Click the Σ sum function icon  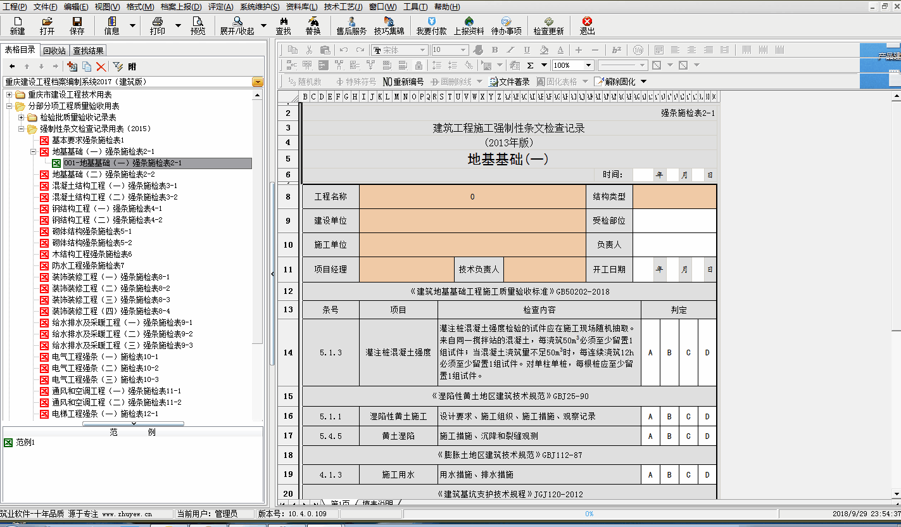point(530,65)
